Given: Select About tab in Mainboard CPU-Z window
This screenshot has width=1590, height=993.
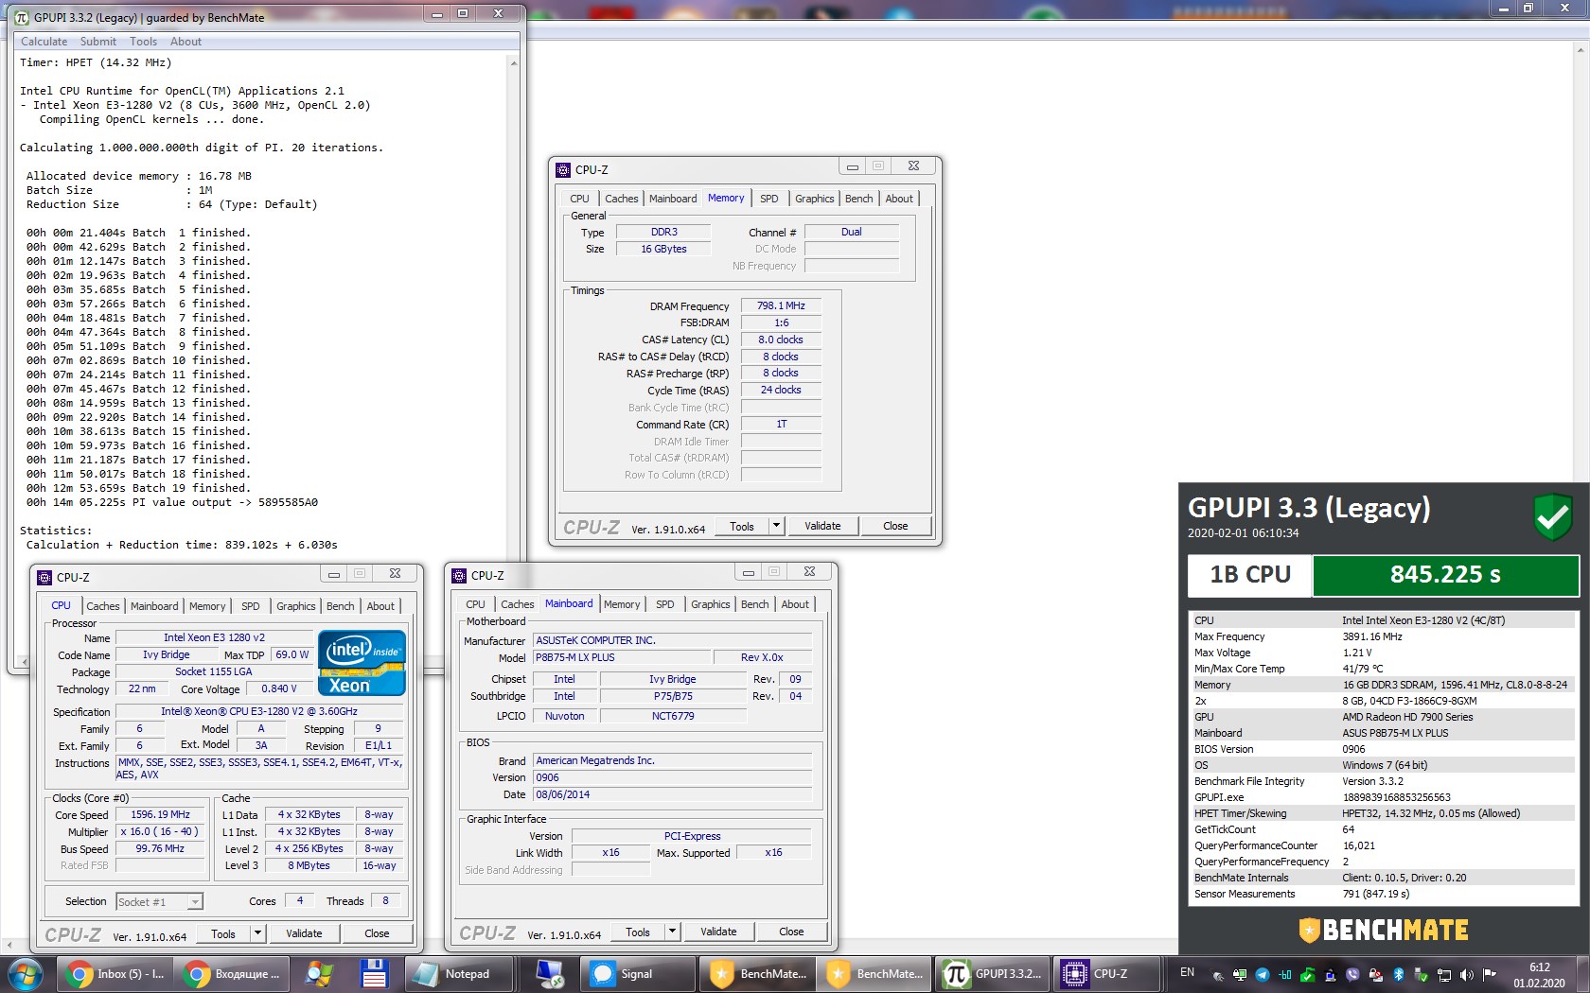Looking at the screenshot, I should (795, 604).
